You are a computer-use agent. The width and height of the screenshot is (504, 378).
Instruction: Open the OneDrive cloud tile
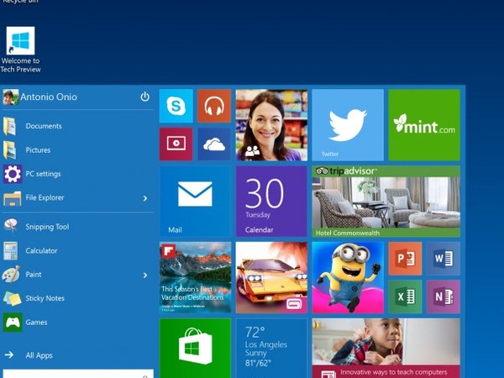(x=214, y=144)
